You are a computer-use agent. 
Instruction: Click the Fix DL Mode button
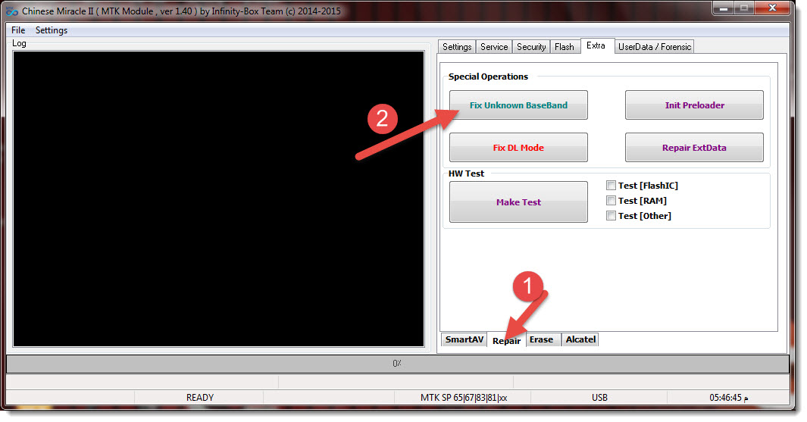pyautogui.click(x=518, y=148)
